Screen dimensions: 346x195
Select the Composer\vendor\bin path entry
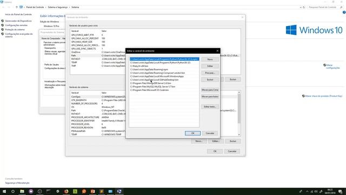click(x=164, y=73)
